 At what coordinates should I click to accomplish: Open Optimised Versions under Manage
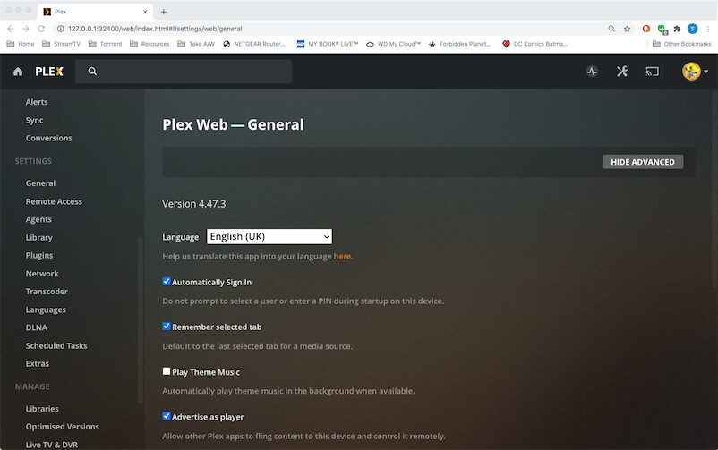pyautogui.click(x=63, y=427)
